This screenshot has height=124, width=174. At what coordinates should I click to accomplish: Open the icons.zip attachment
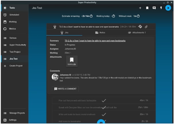coord(72,61)
